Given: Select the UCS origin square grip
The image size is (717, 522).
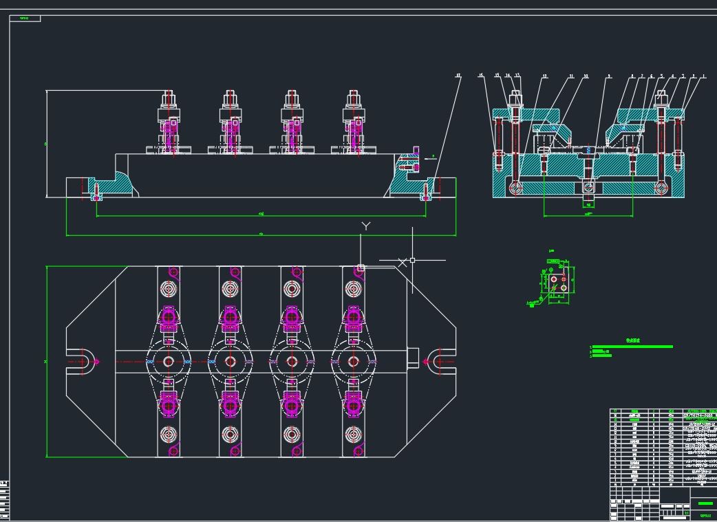Looking at the screenshot, I should pos(361,268).
